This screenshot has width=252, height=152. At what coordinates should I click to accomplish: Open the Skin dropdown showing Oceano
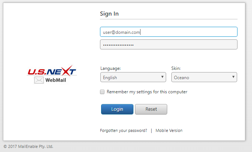tap(204, 77)
